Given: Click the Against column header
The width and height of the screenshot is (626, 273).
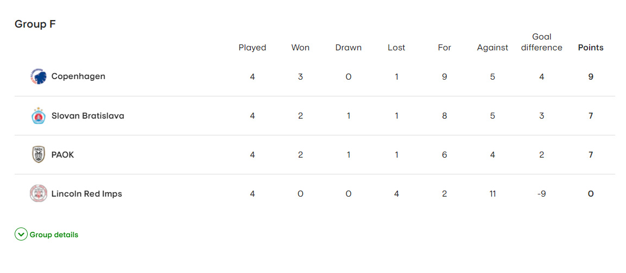Looking at the screenshot, I should coord(492,48).
